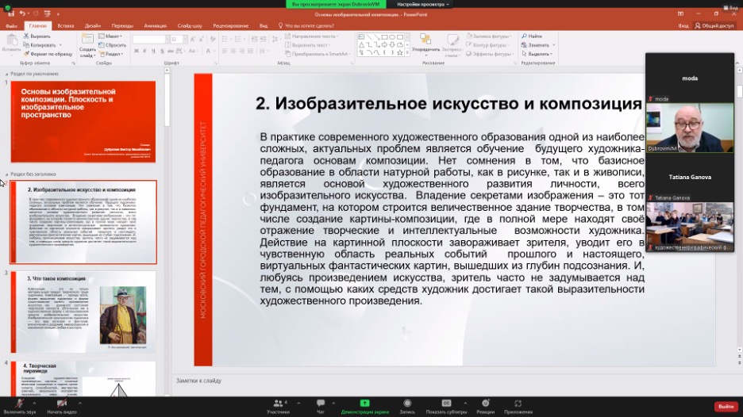Start recording with Запись icon
Viewport: 743px width, 417px height.
[407, 404]
